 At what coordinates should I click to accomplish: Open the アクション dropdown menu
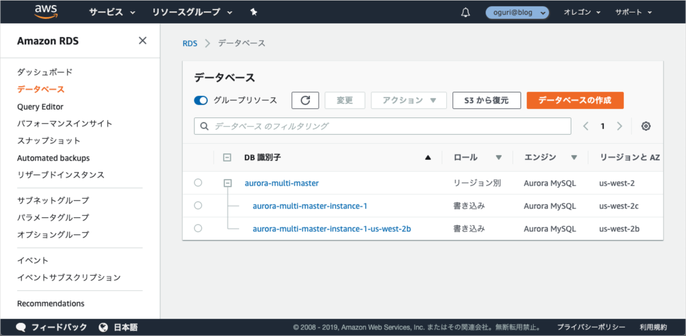pos(409,100)
